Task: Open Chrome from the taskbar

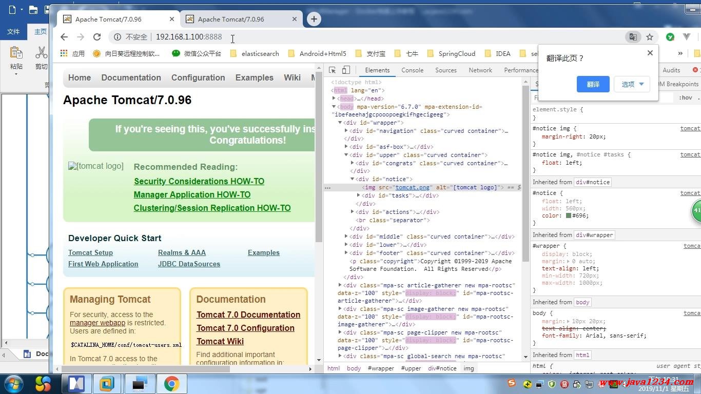Action: [x=171, y=384]
